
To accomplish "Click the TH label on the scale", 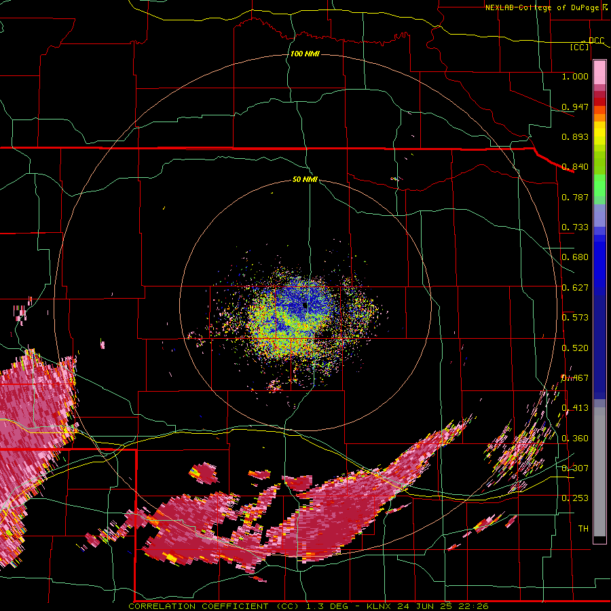I will click(x=583, y=529).
